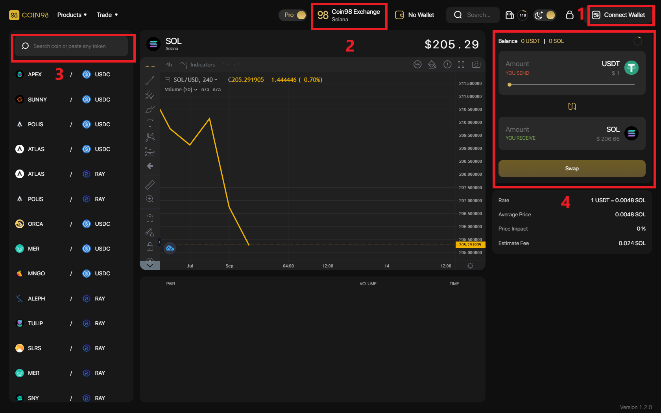The height and width of the screenshot is (413, 661).
Task: Open Indicators panel
Action: (x=198, y=65)
